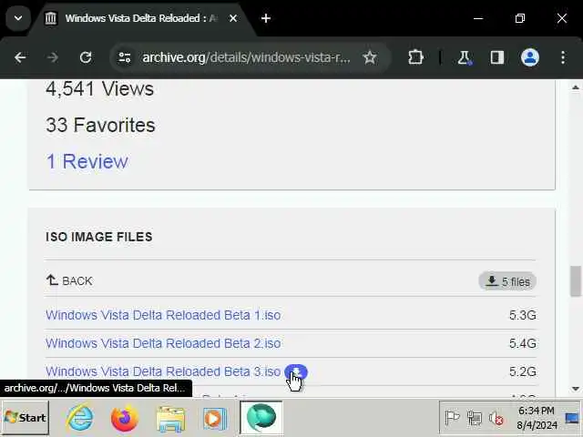This screenshot has width=583, height=437.
Task: Minimize the browser window
Action: pos(478,18)
